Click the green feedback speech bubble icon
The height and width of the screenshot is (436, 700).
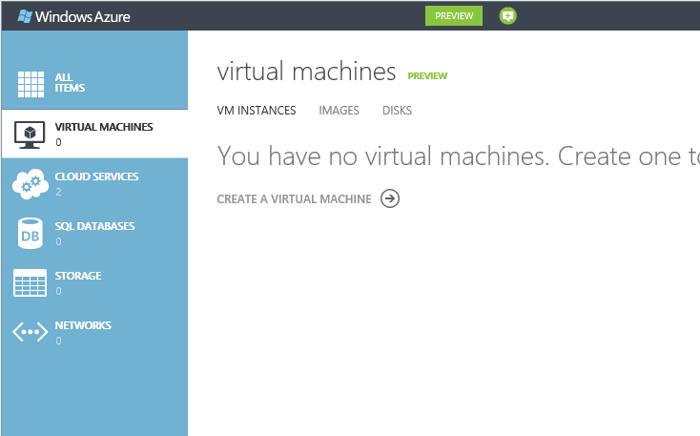pyautogui.click(x=507, y=16)
